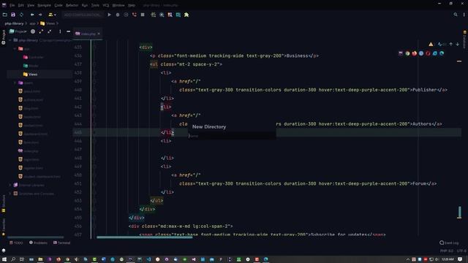Select index.php in the project tree
Viewport: 468px width, 263px height.
coord(29,151)
